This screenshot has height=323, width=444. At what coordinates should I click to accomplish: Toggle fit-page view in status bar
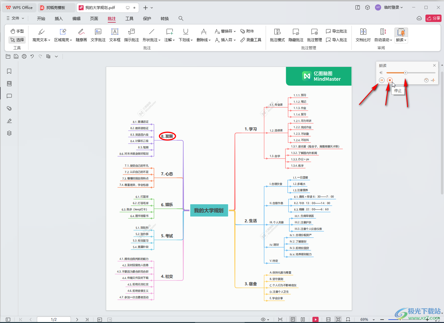point(338,319)
